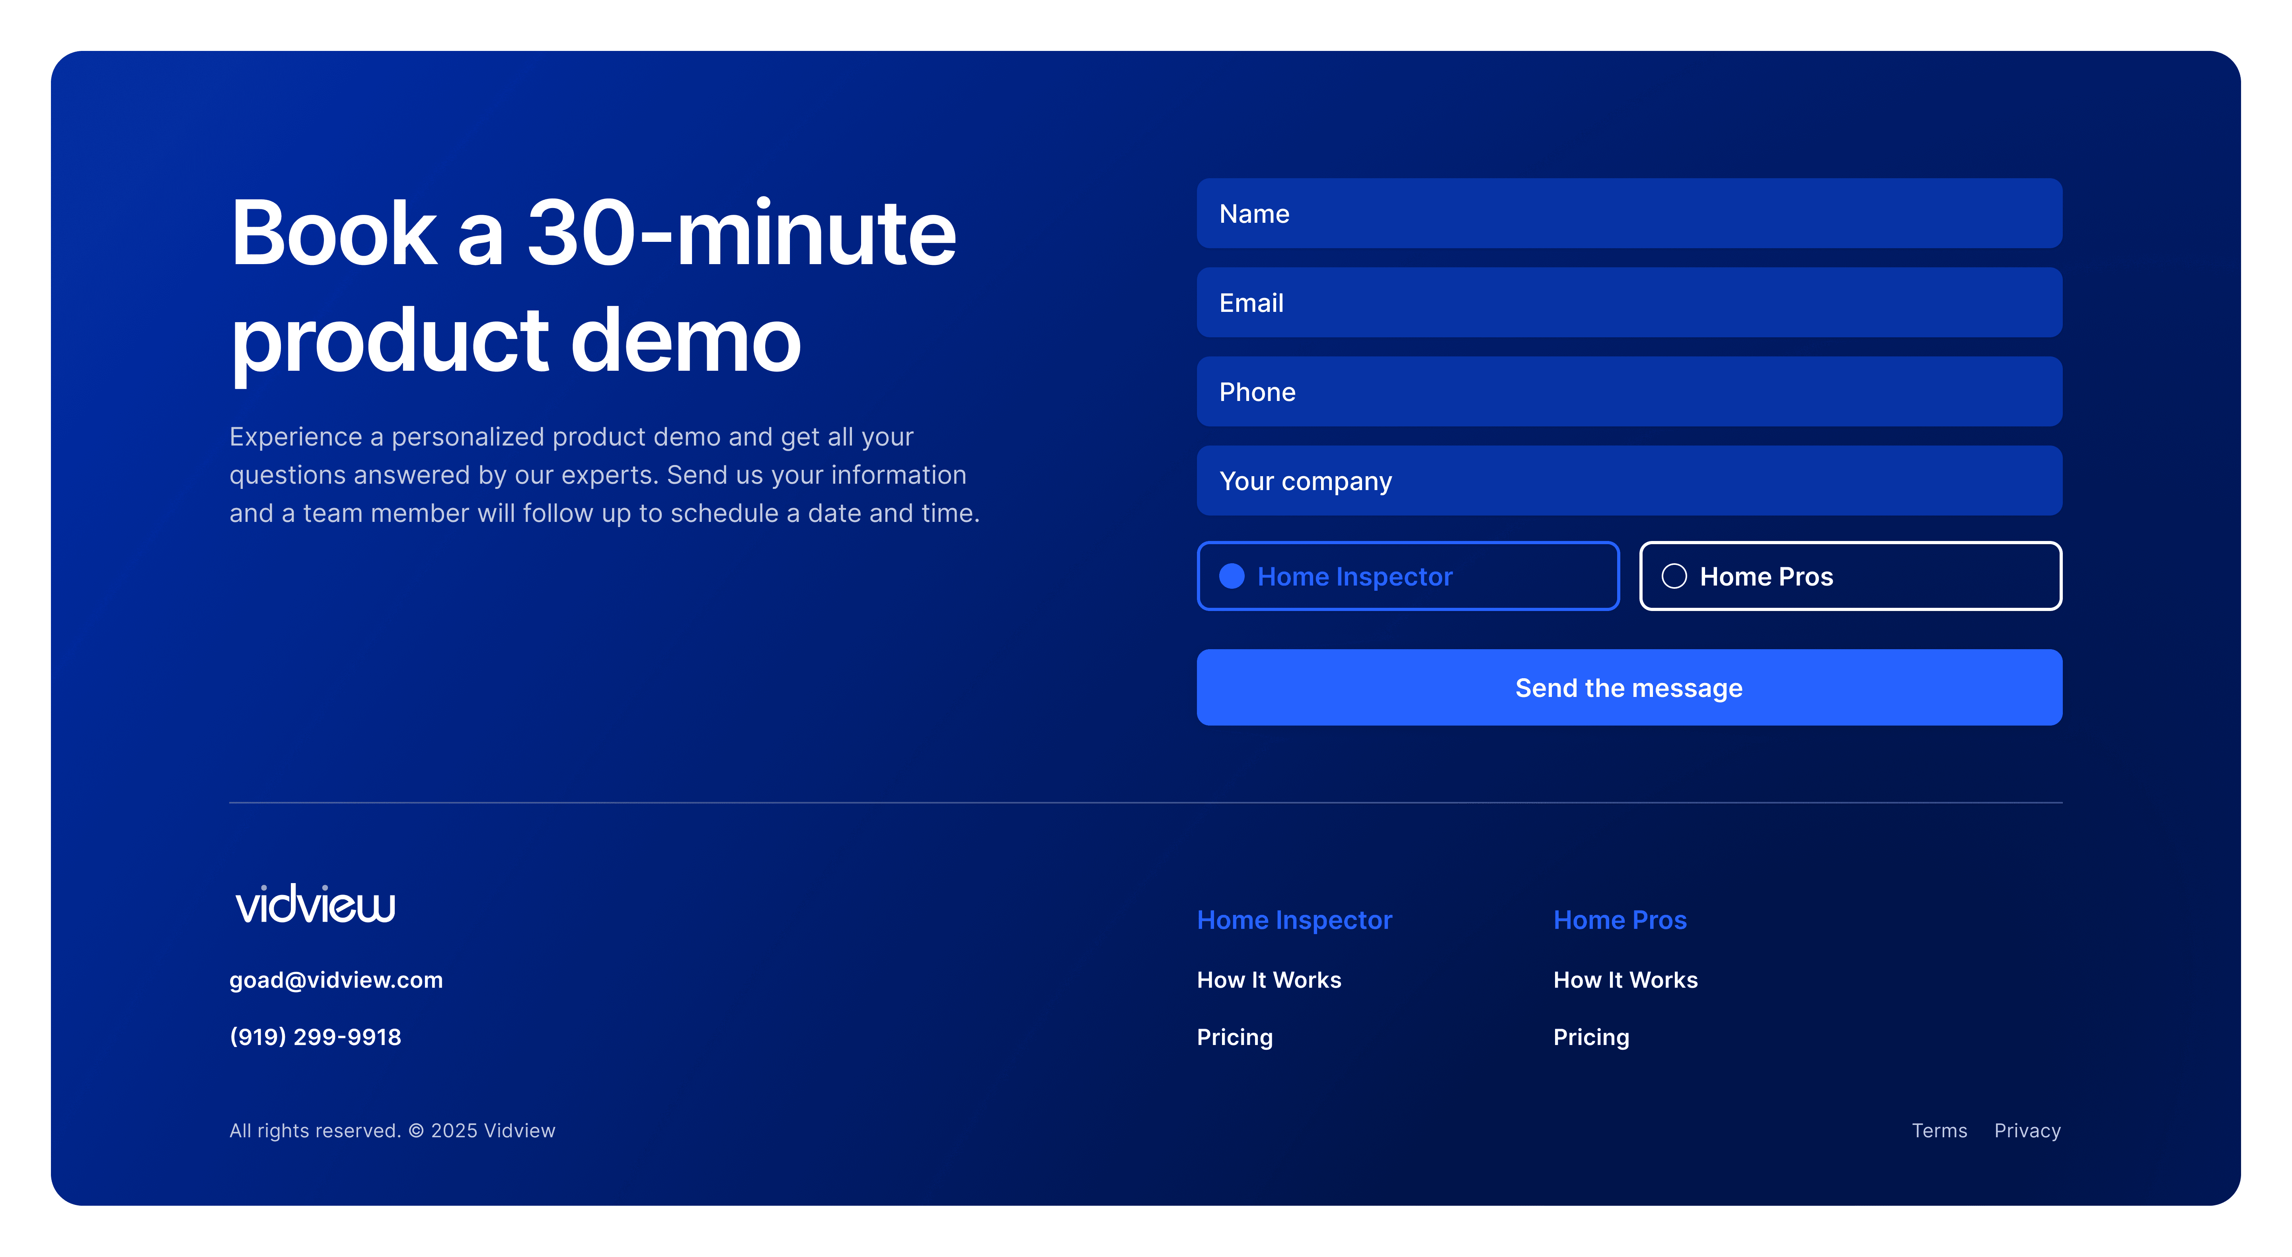The image size is (2292, 1257).
Task: Choose the Home Pros radio option
Action: pos(1850,576)
